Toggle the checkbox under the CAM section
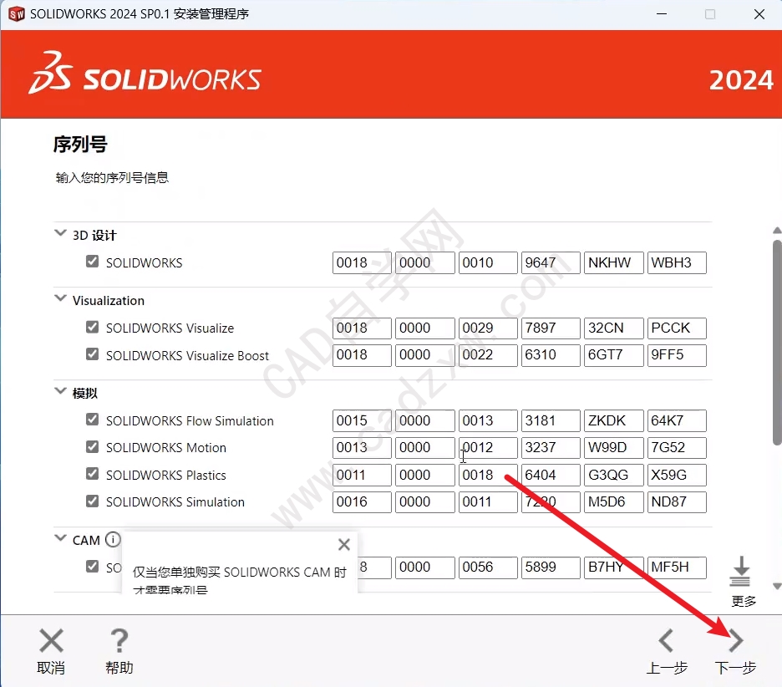The image size is (782, 687). (x=92, y=567)
